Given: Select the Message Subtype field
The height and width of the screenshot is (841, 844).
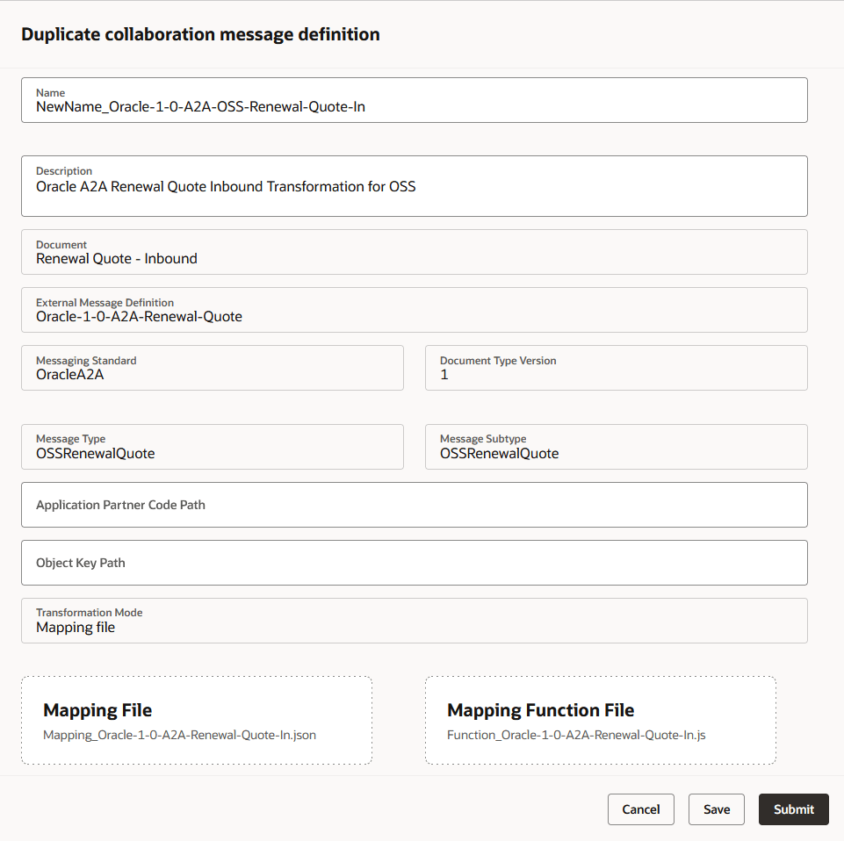Looking at the screenshot, I should click(x=617, y=447).
